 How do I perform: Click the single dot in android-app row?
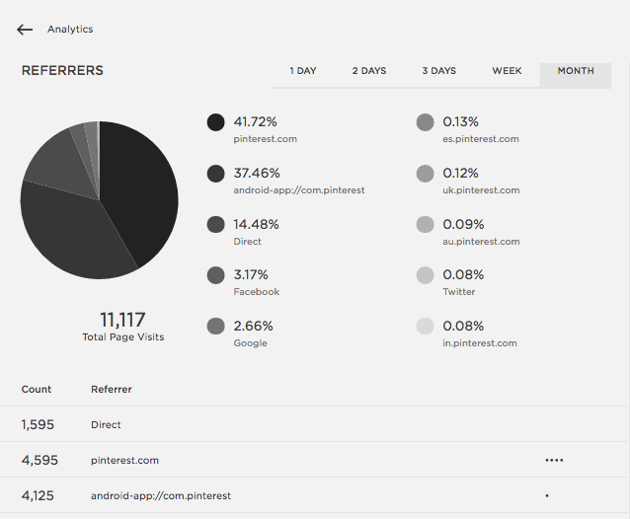click(x=547, y=495)
